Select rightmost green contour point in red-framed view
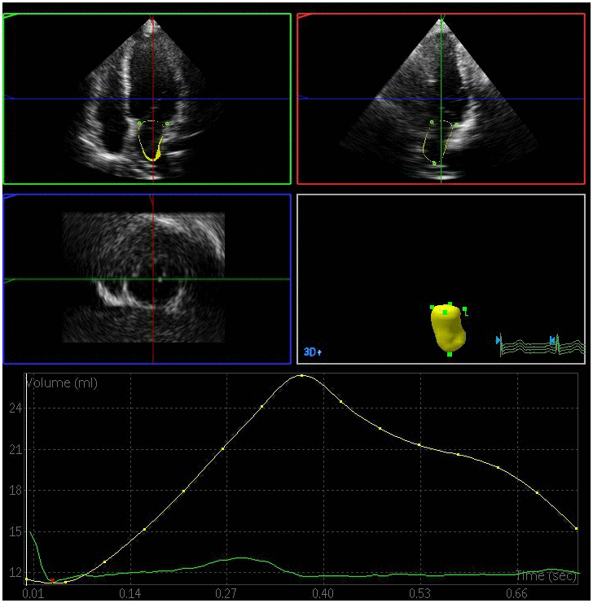This screenshot has width=593, height=603. click(x=457, y=125)
